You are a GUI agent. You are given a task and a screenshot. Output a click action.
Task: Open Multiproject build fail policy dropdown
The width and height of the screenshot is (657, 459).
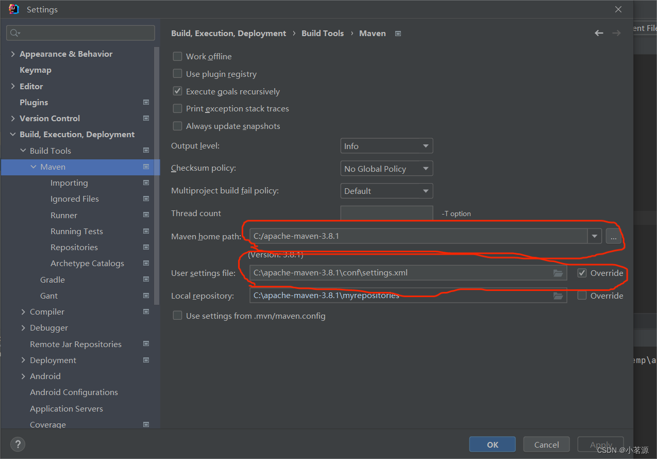coord(386,191)
